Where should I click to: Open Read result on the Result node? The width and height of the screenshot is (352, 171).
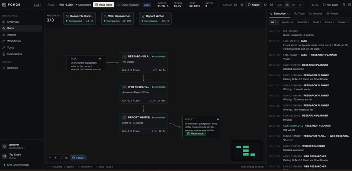[x=195, y=133]
